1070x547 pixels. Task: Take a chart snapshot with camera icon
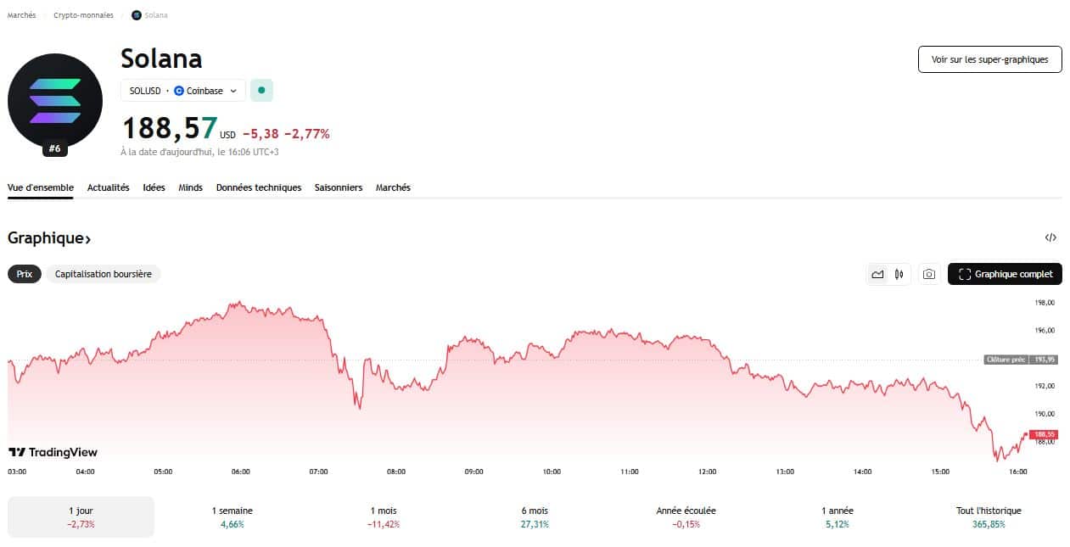929,274
